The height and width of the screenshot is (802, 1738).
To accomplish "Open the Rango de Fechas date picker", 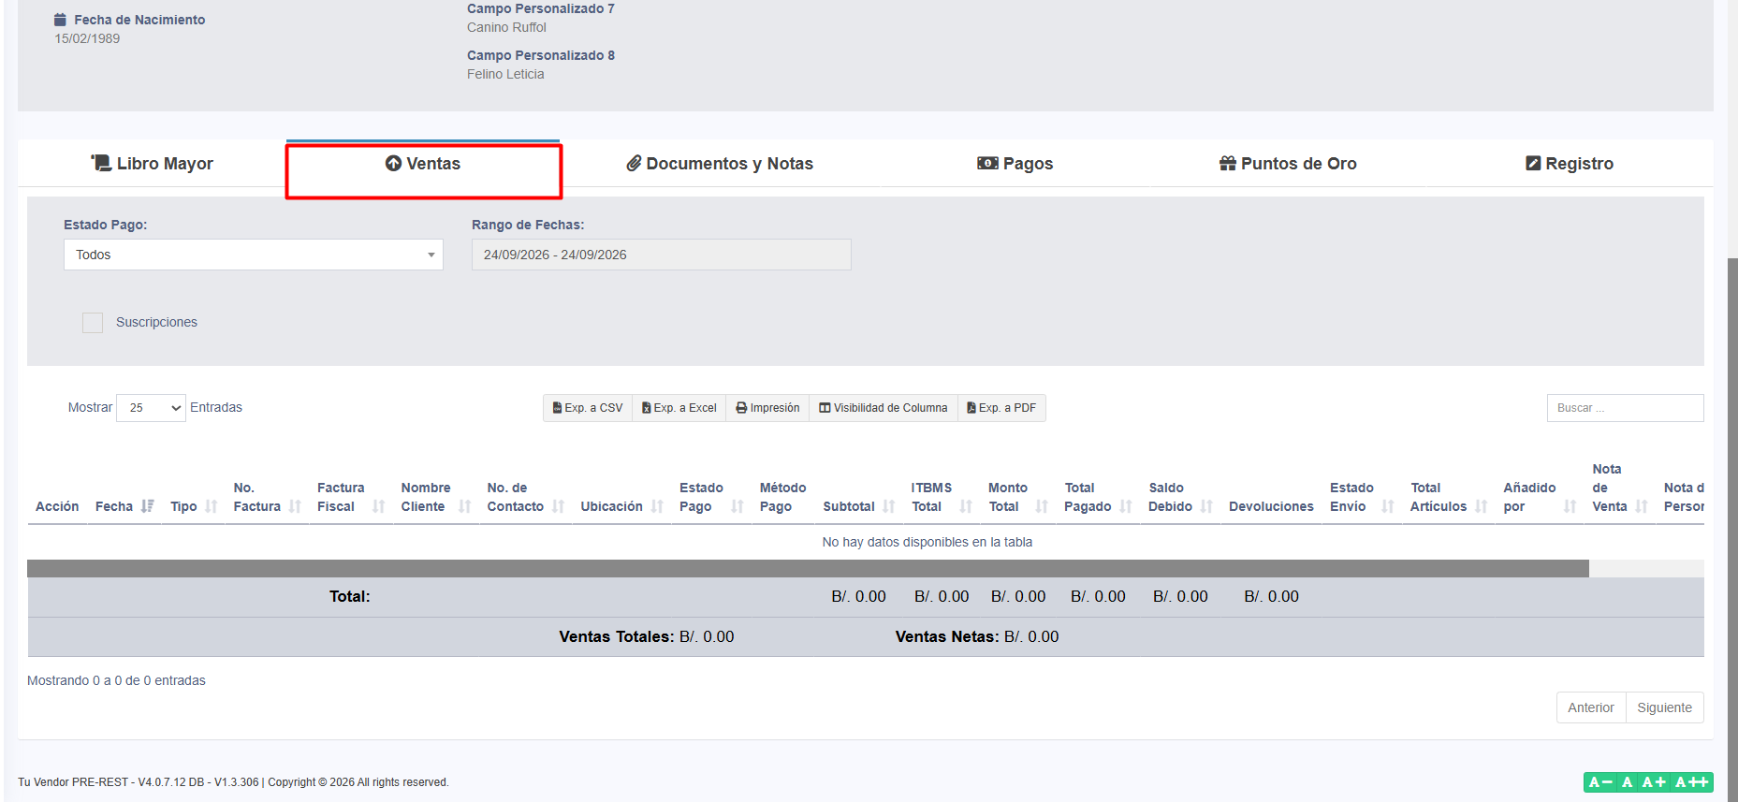I will pyautogui.click(x=662, y=255).
